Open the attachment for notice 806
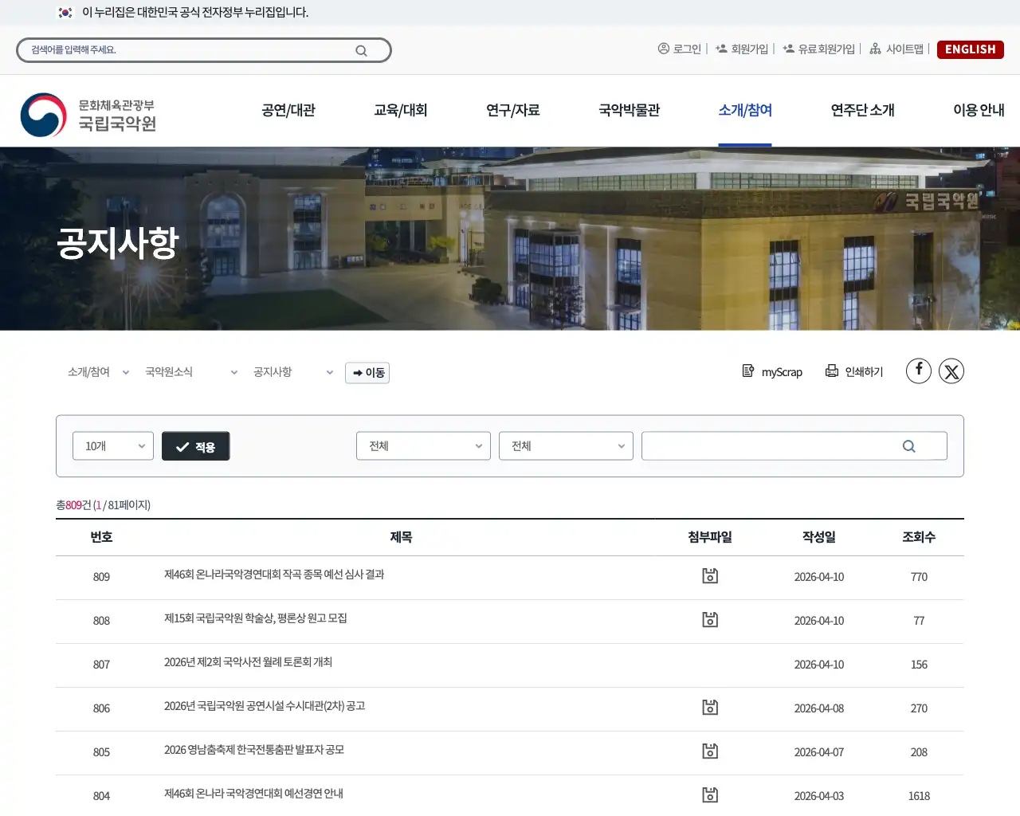1020x816 pixels. pyautogui.click(x=710, y=707)
